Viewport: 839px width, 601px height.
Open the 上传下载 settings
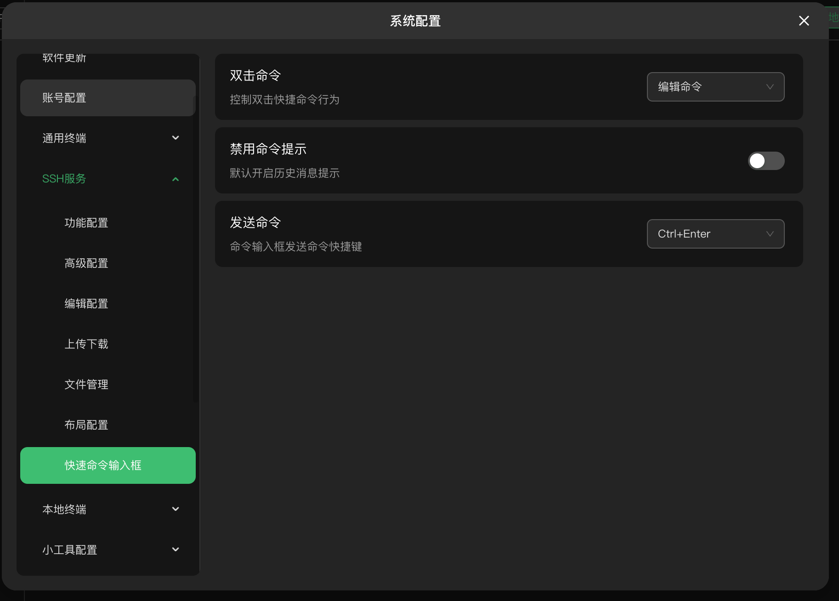click(86, 344)
